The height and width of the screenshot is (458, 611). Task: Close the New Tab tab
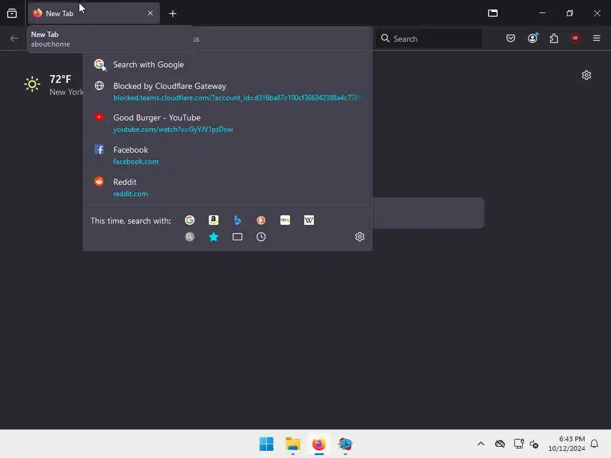[150, 13]
